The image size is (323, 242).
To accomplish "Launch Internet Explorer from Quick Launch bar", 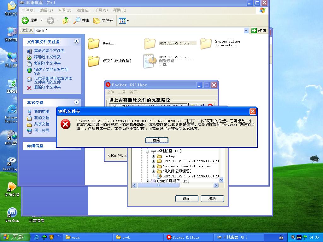I will [37, 237].
